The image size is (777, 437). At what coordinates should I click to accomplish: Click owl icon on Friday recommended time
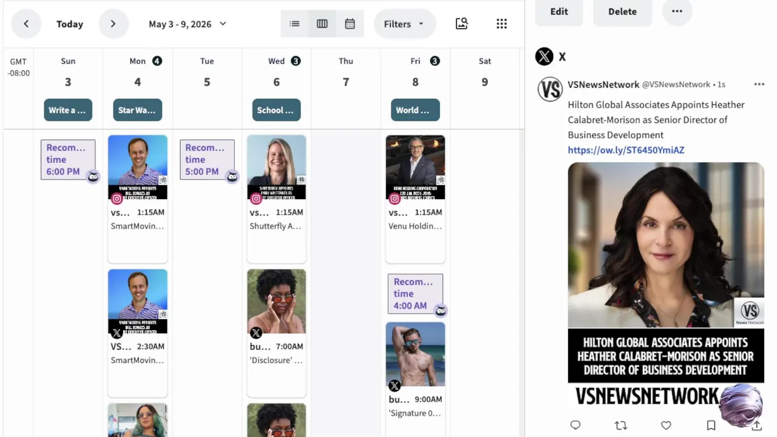[x=441, y=311]
